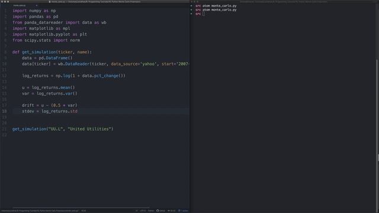Click the line ending selector in the status bar
Viewport: 379px width, 213px height.
[137, 211]
